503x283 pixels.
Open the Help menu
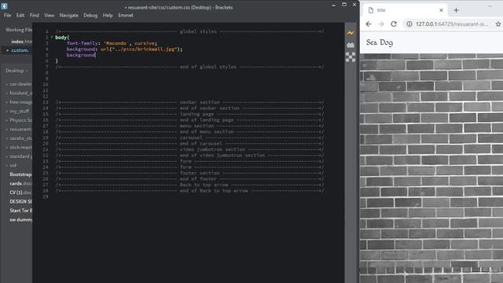(x=108, y=16)
